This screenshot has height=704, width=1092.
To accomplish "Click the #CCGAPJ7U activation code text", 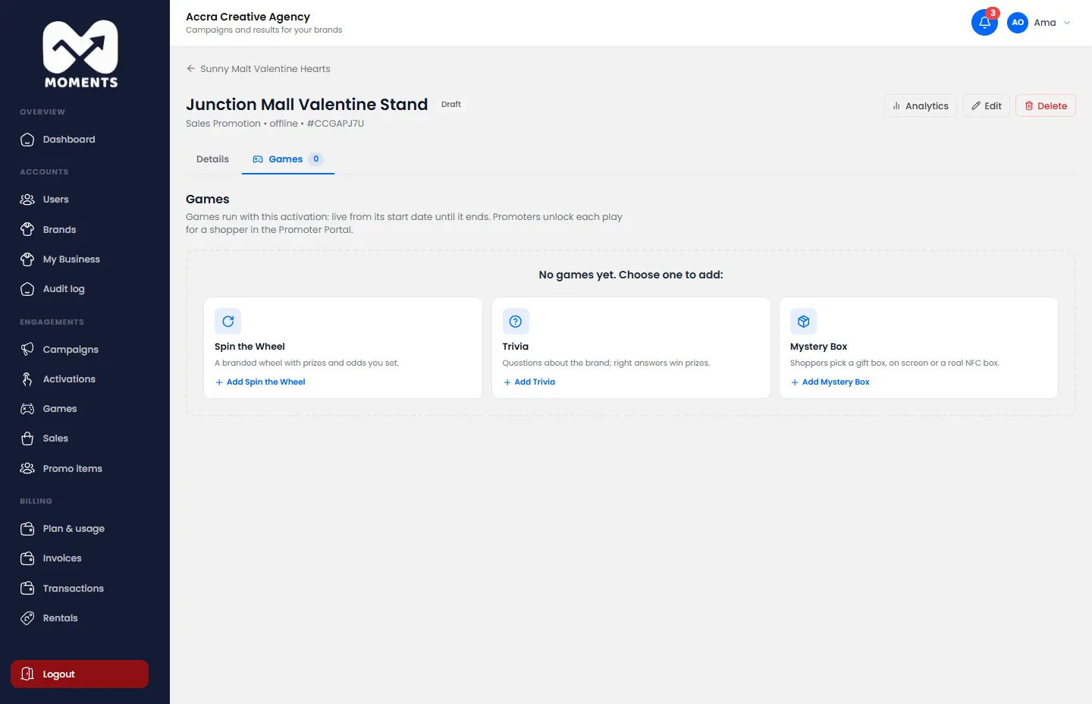I will (x=335, y=124).
